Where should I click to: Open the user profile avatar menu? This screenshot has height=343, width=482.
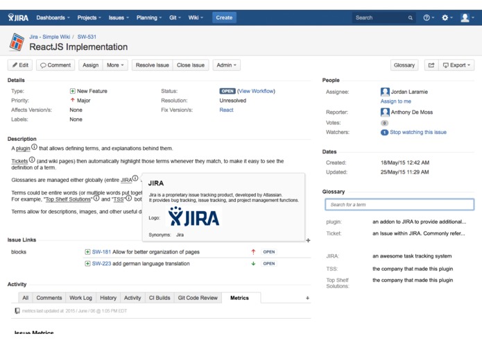point(467,17)
